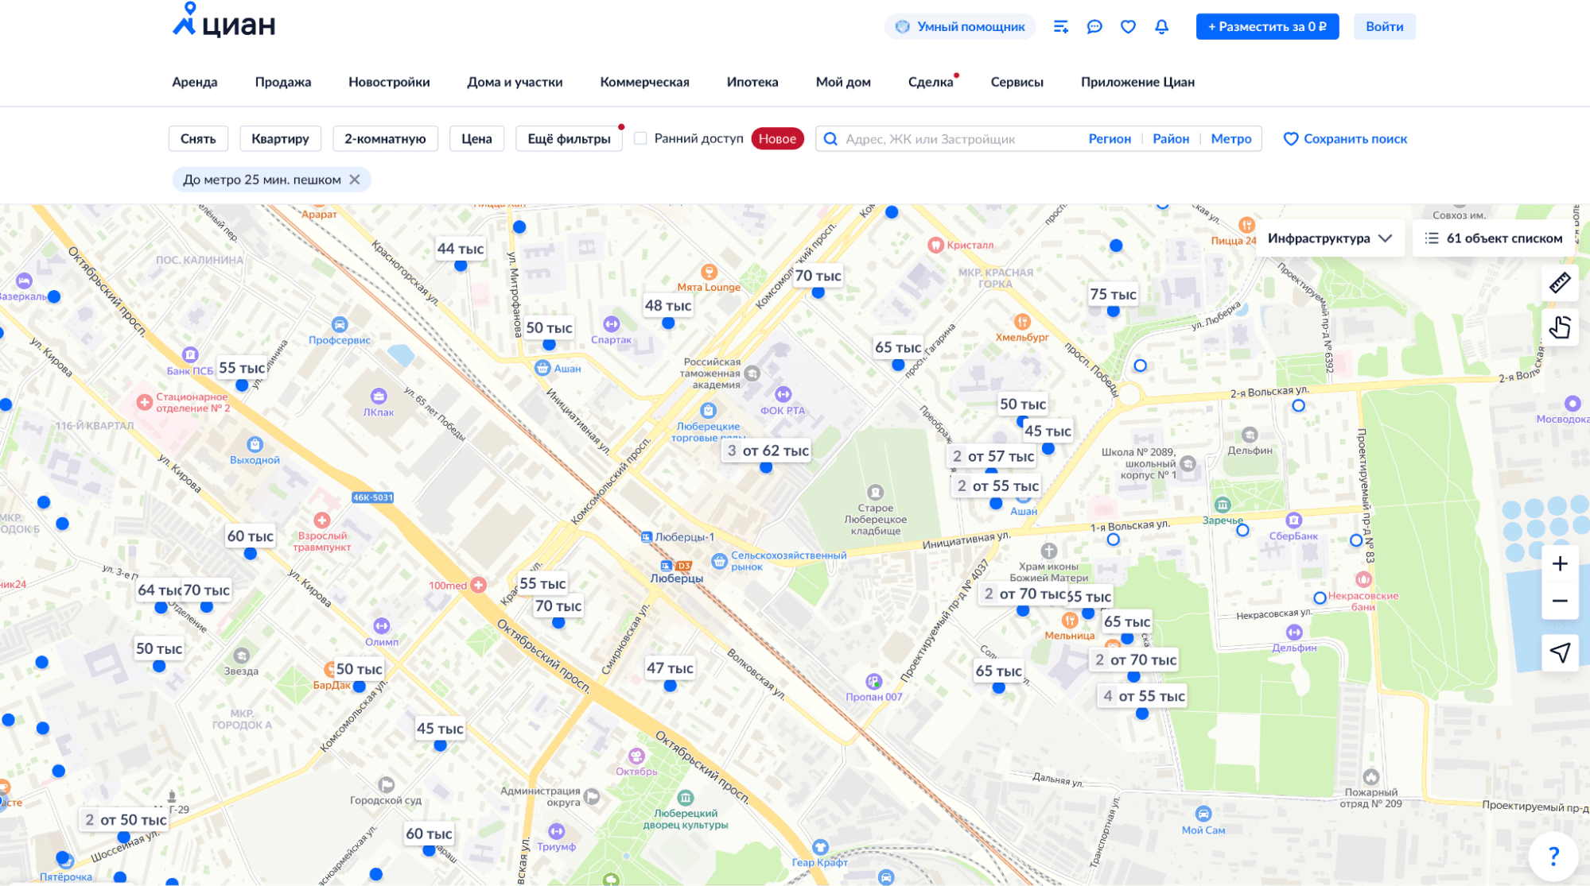Image resolution: width=1590 pixels, height=886 pixels.
Task: Zoom out on the map
Action: coord(1559,601)
